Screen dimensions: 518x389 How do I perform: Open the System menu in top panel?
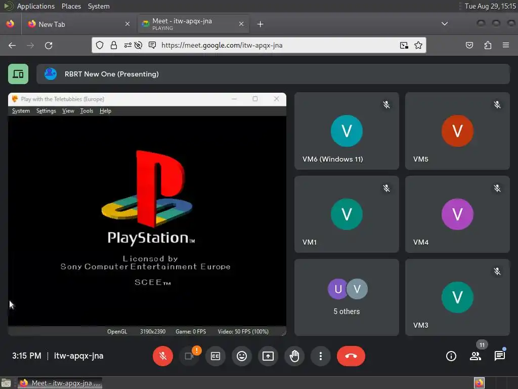click(99, 6)
